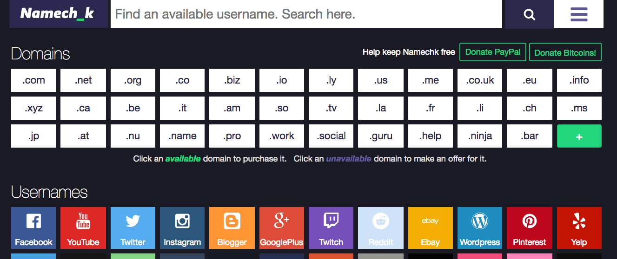617x259 pixels.
Task: Choose the .jp domain
Action: (33, 136)
